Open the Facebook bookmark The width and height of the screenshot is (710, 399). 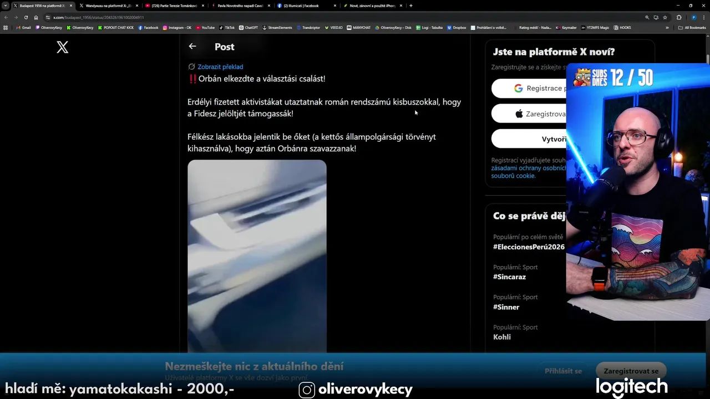click(148, 28)
